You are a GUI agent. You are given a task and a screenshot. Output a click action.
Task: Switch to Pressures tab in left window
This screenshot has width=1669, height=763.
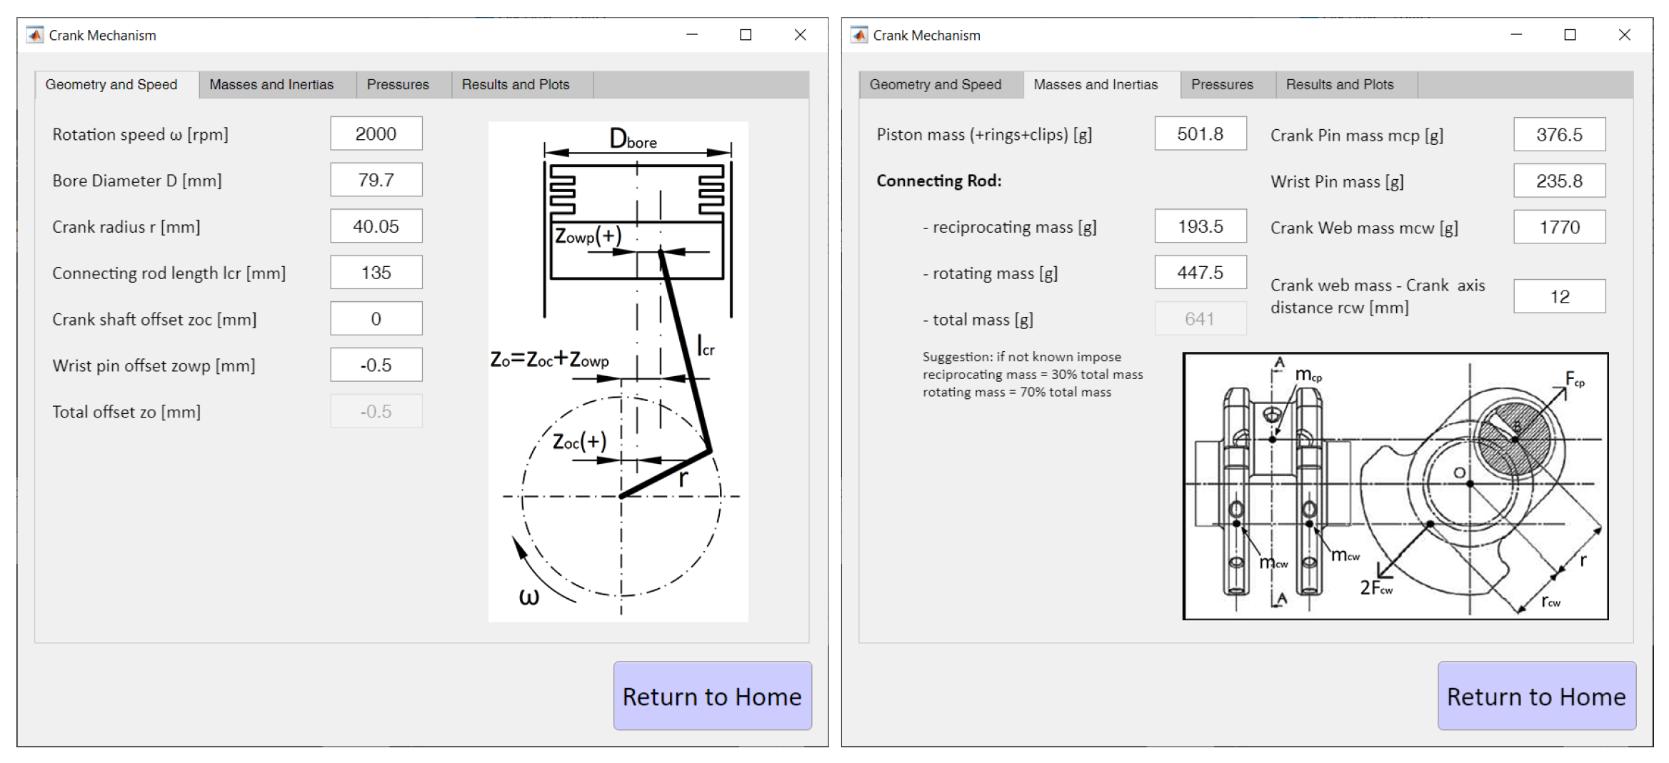[398, 85]
